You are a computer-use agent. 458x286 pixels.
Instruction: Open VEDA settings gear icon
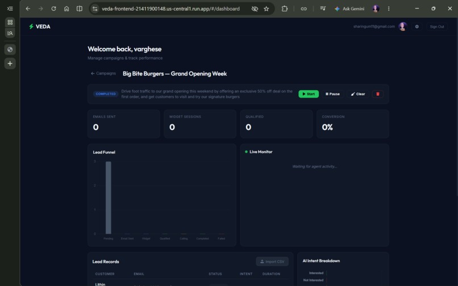[417, 27]
